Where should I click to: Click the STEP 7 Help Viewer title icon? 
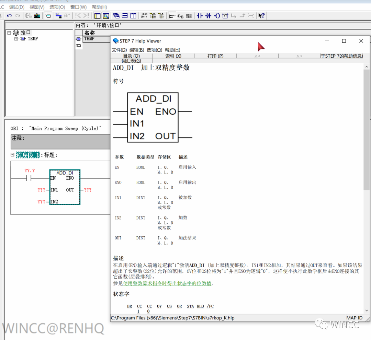pyautogui.click(x=115, y=41)
